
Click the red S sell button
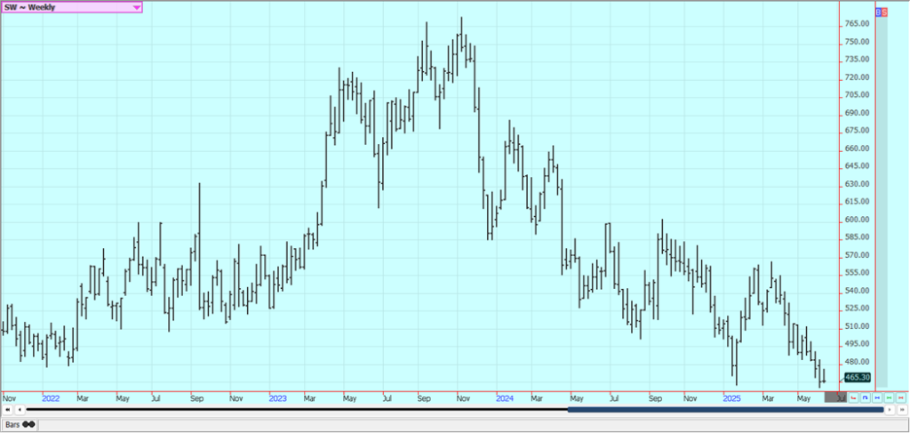[883, 12]
